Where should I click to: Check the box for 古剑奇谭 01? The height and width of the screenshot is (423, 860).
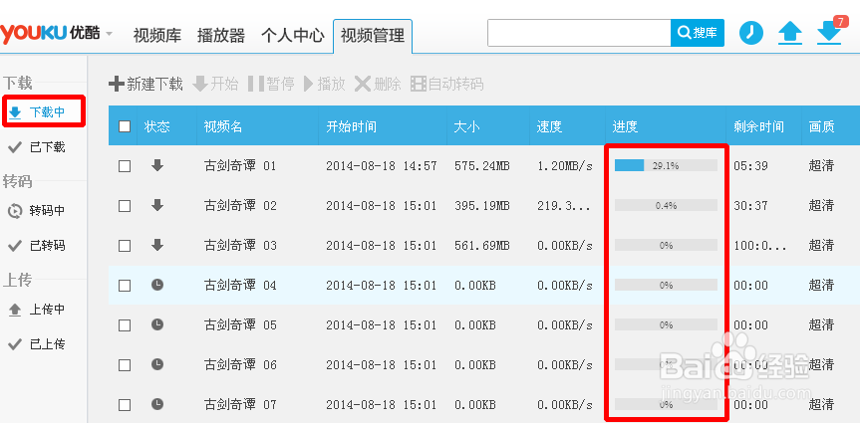(x=125, y=166)
